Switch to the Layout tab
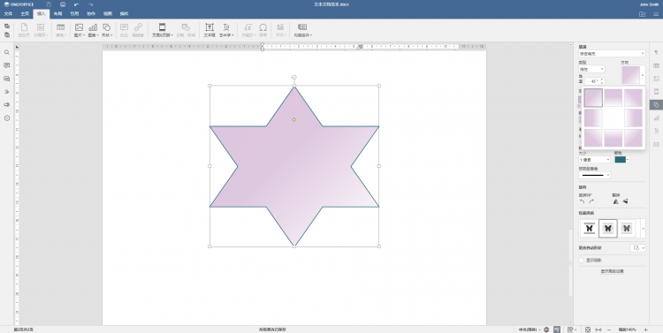 (x=58, y=13)
